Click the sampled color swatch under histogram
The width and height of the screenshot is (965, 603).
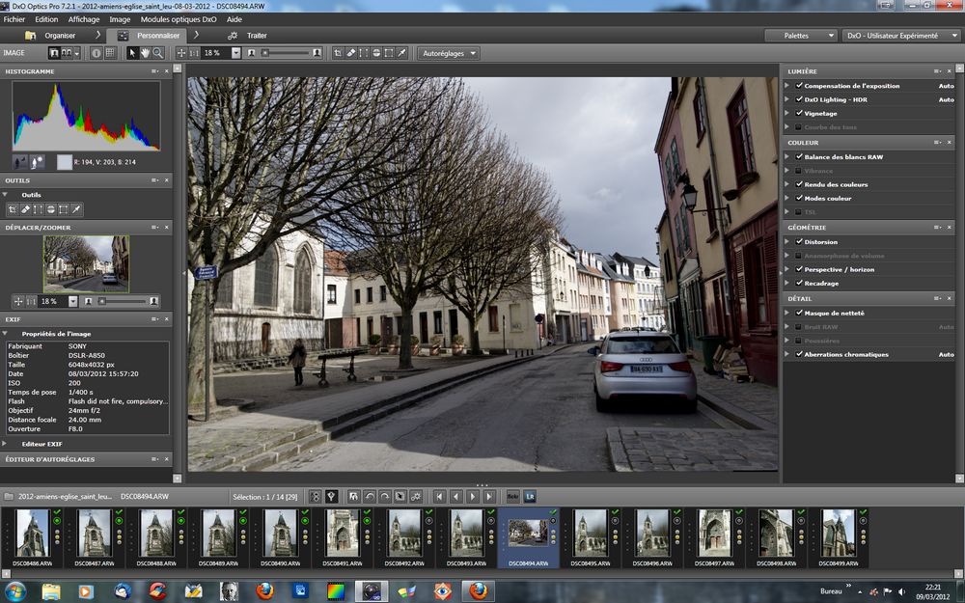coord(65,162)
